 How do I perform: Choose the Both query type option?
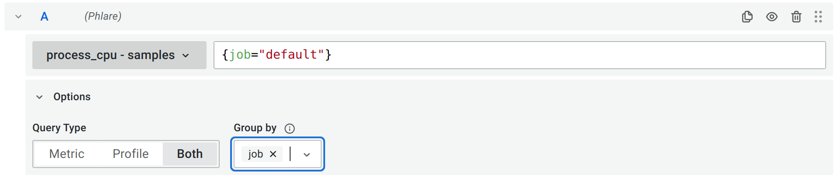tap(190, 154)
